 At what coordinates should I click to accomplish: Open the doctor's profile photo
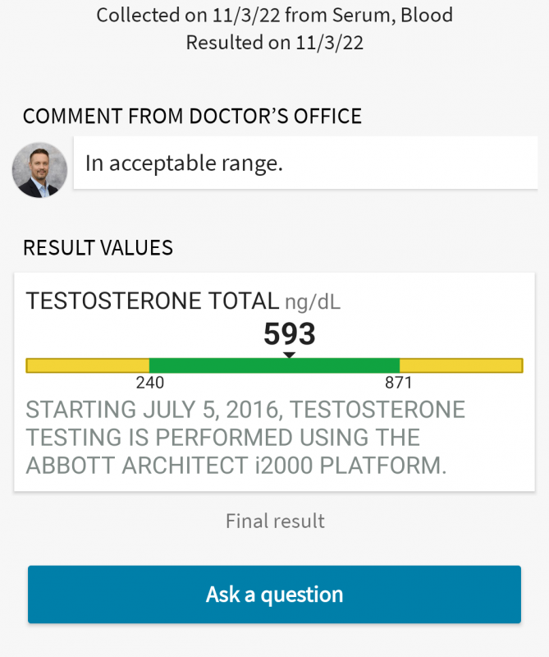coord(39,170)
